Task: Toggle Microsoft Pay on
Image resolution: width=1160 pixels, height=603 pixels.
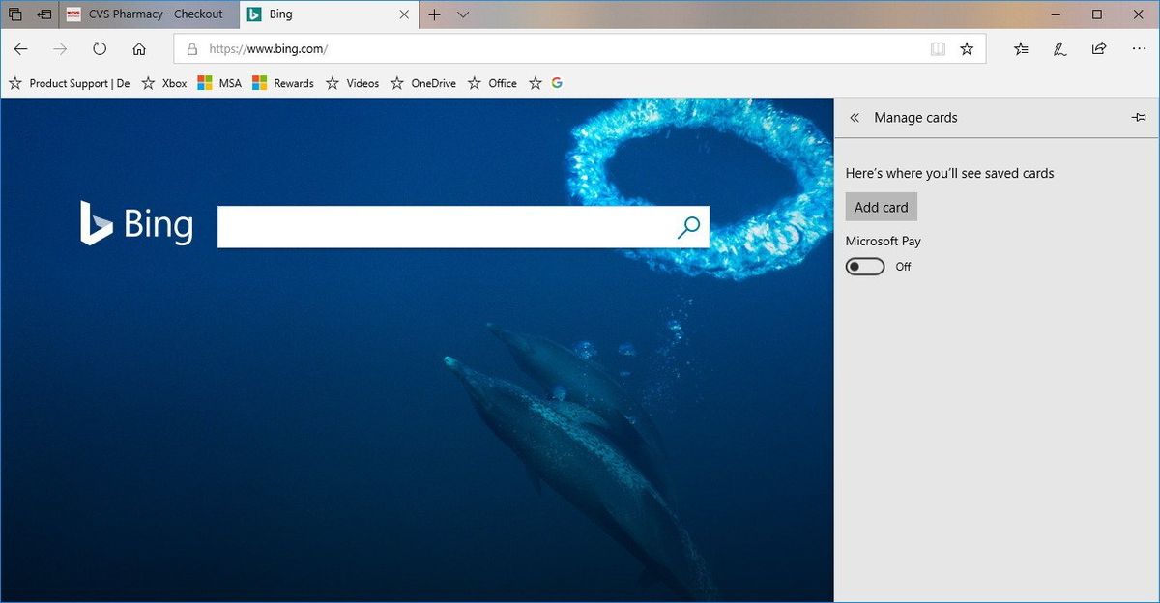Action: pos(864,266)
